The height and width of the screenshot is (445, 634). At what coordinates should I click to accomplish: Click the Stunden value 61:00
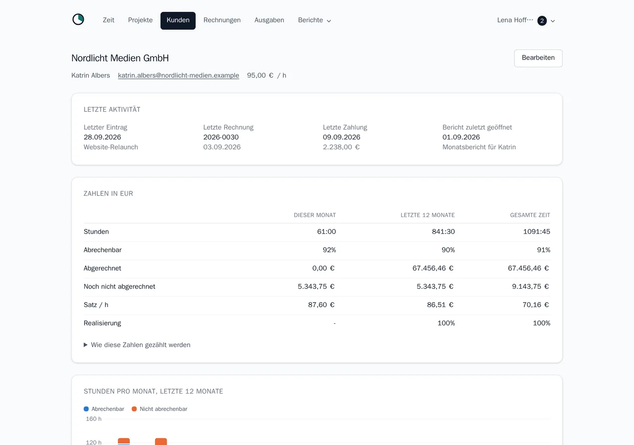[x=326, y=232]
